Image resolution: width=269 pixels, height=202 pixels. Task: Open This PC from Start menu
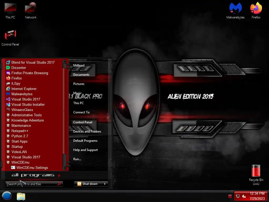click(79, 103)
